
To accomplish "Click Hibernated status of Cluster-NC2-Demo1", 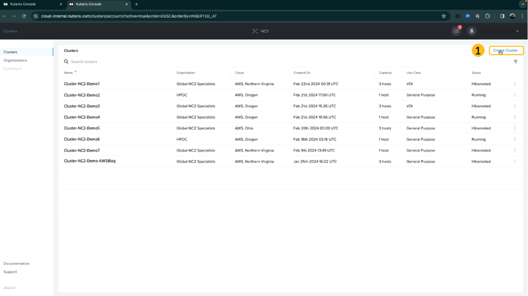I will [481, 84].
